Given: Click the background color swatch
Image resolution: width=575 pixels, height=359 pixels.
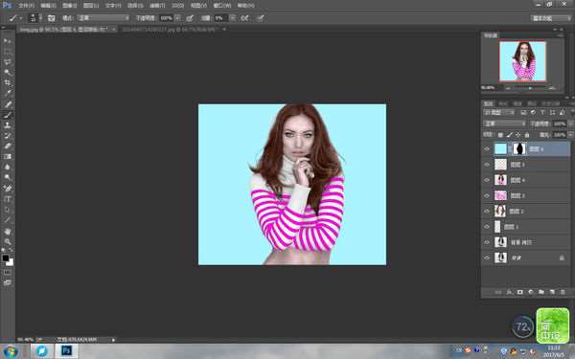Looking at the screenshot, I should point(10,262).
